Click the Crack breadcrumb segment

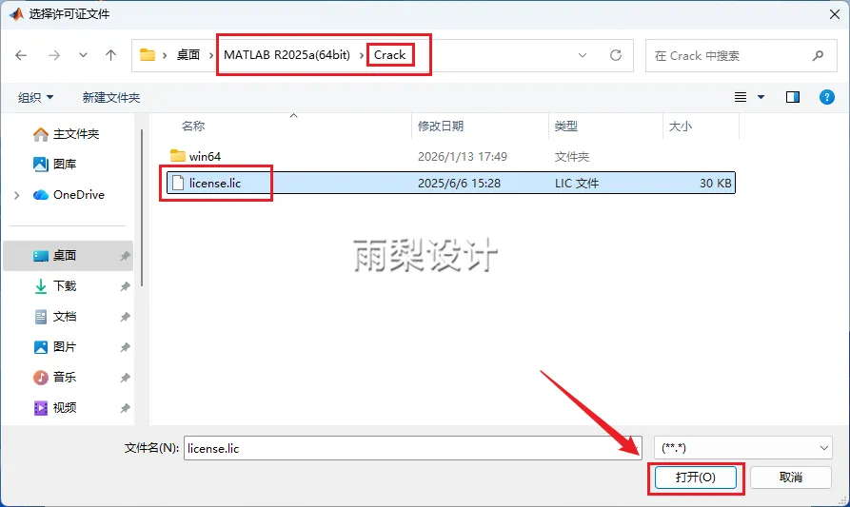click(x=389, y=55)
